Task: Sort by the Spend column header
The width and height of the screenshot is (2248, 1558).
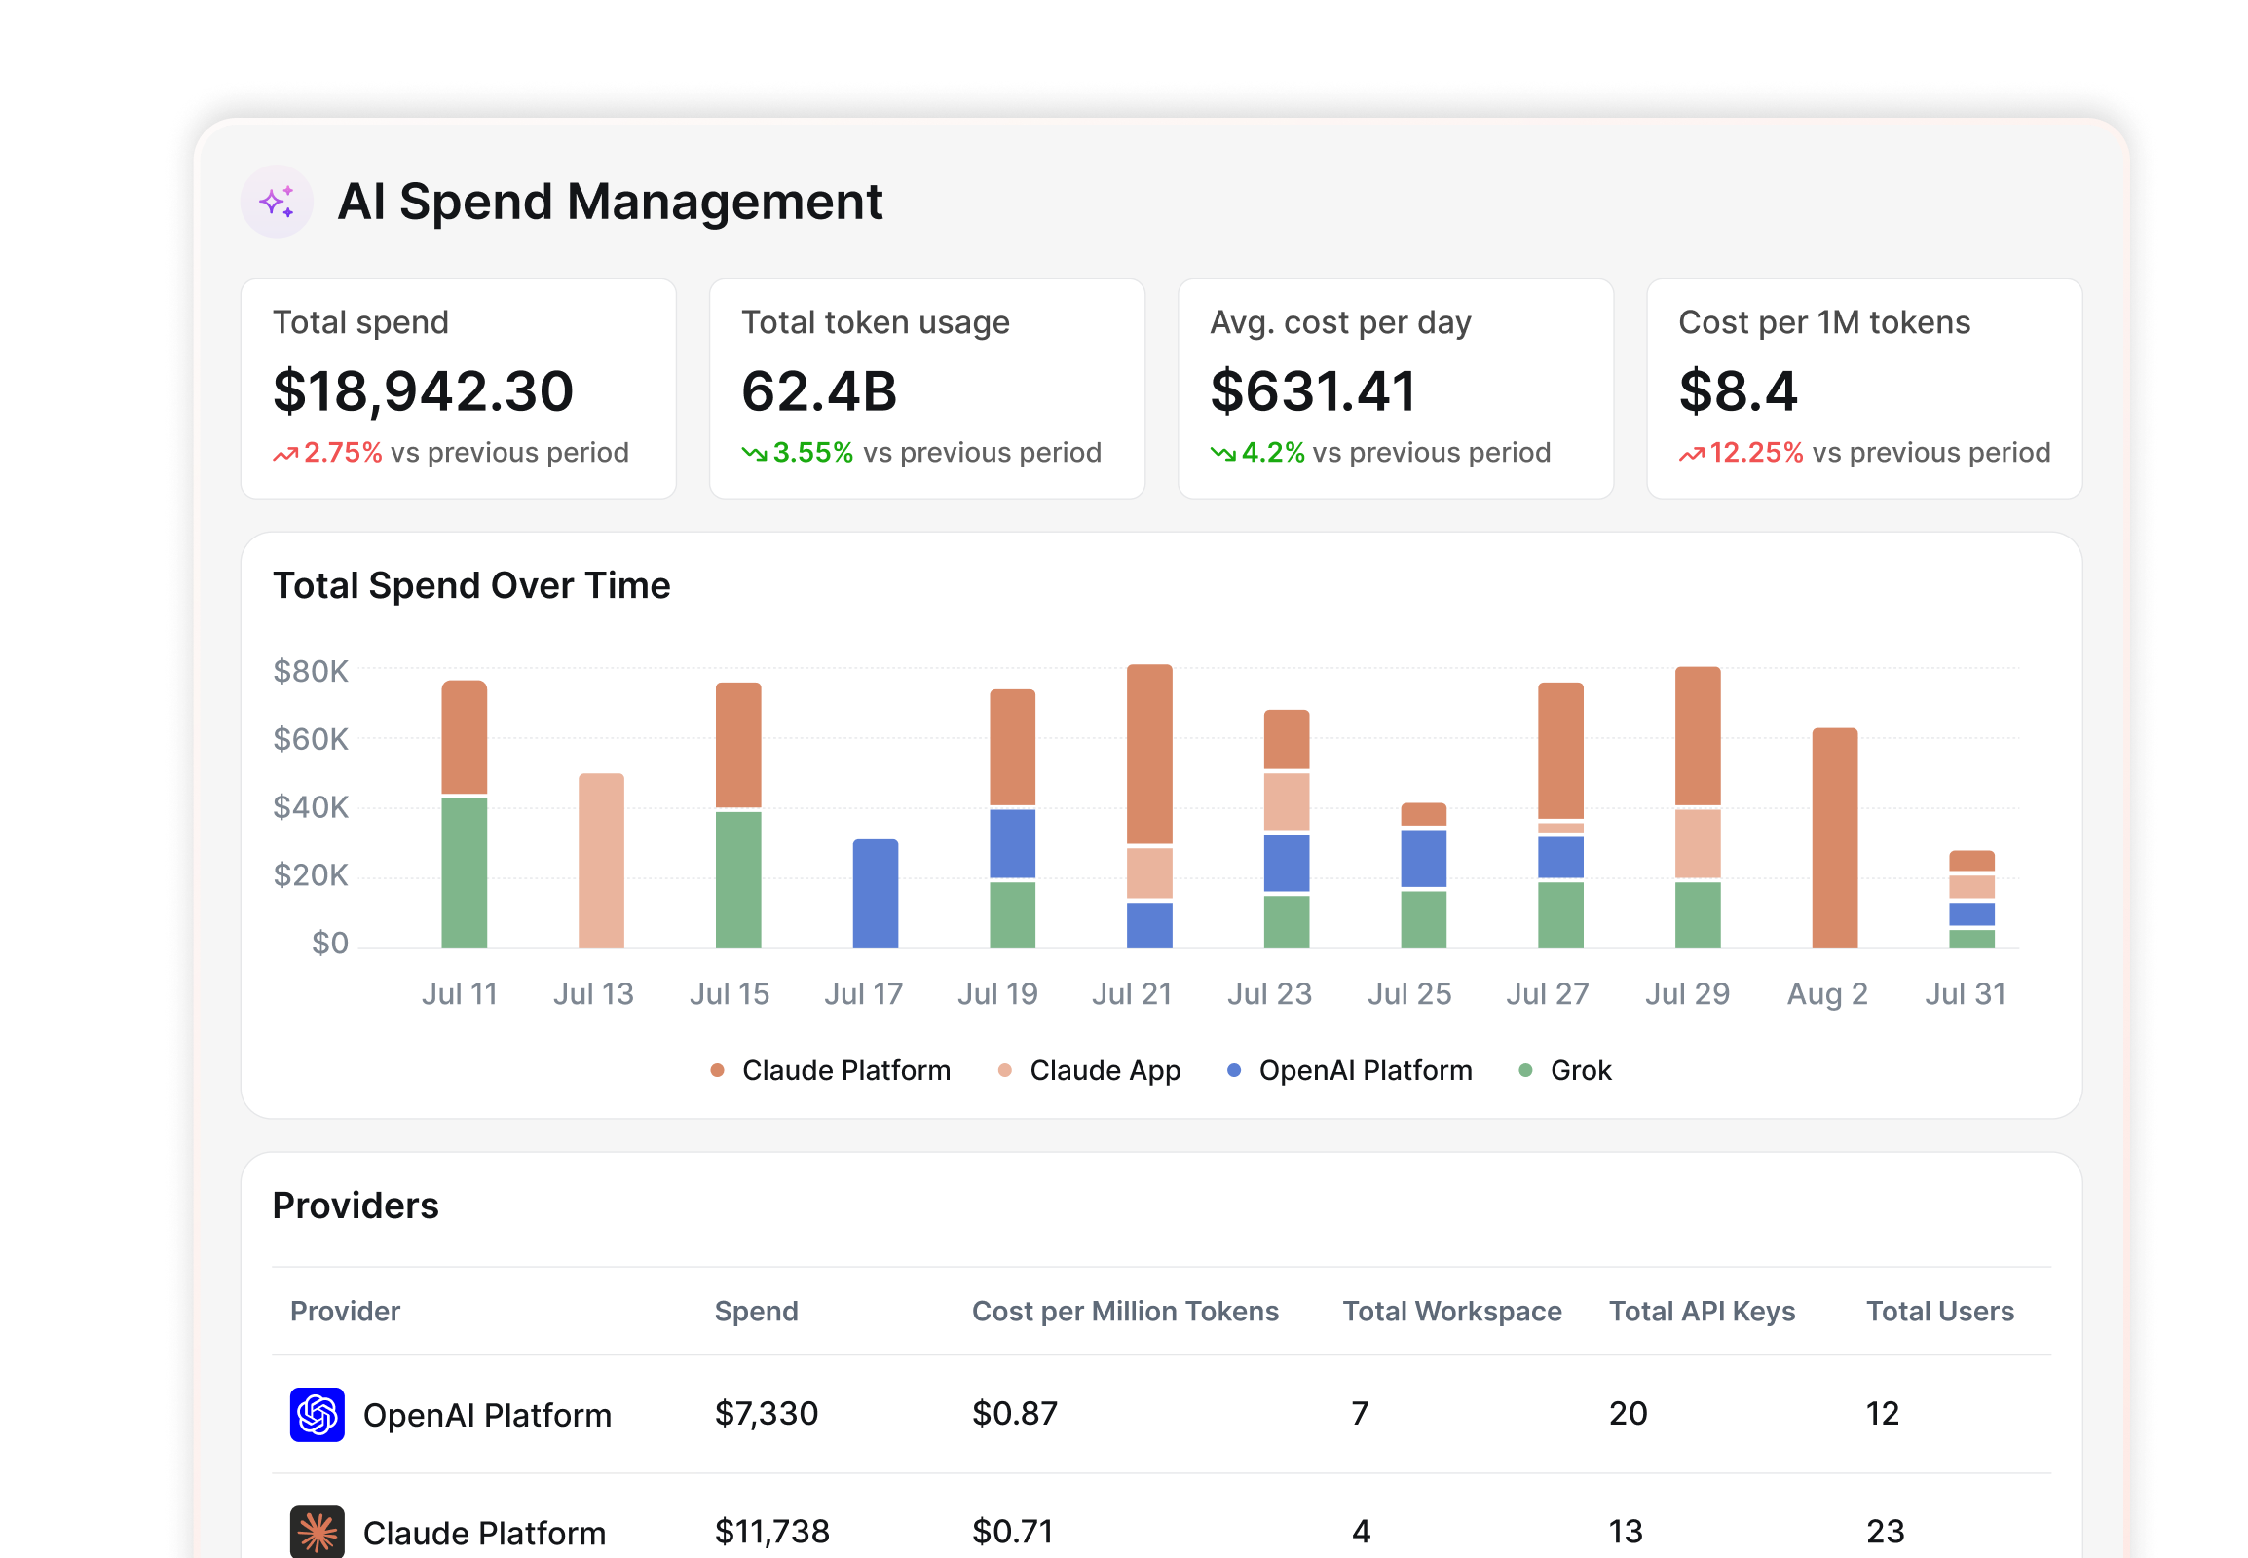Action: pyautogui.click(x=756, y=1311)
